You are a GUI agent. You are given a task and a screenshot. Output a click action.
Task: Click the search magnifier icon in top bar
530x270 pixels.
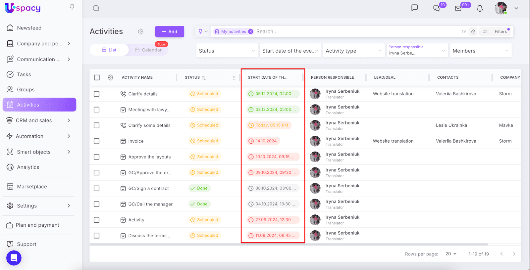click(96, 8)
